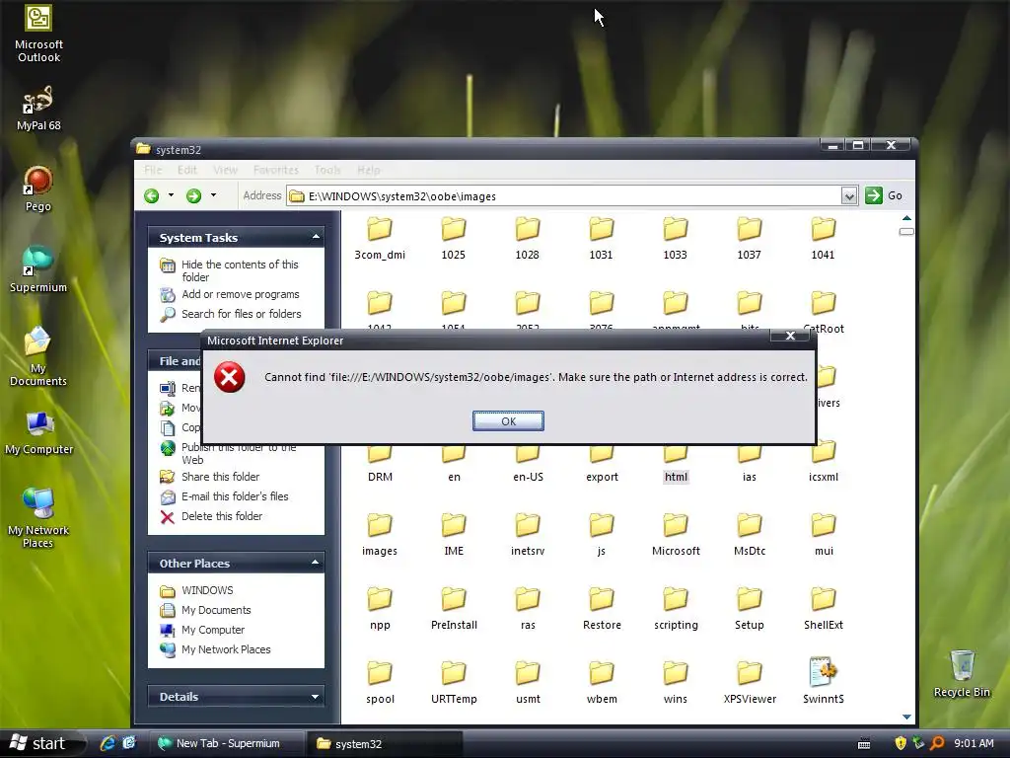Close the Microsoft Internet Explorer error dialog

(x=790, y=336)
